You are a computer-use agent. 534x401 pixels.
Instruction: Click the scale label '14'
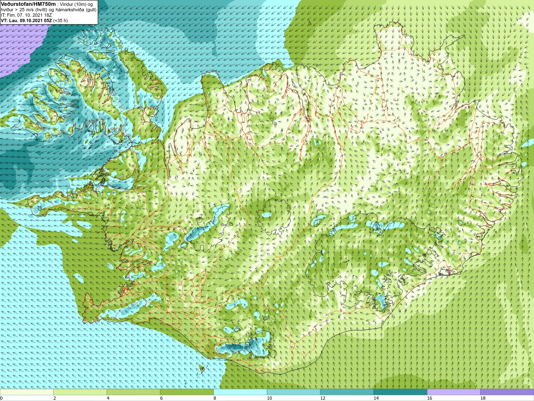(376, 398)
